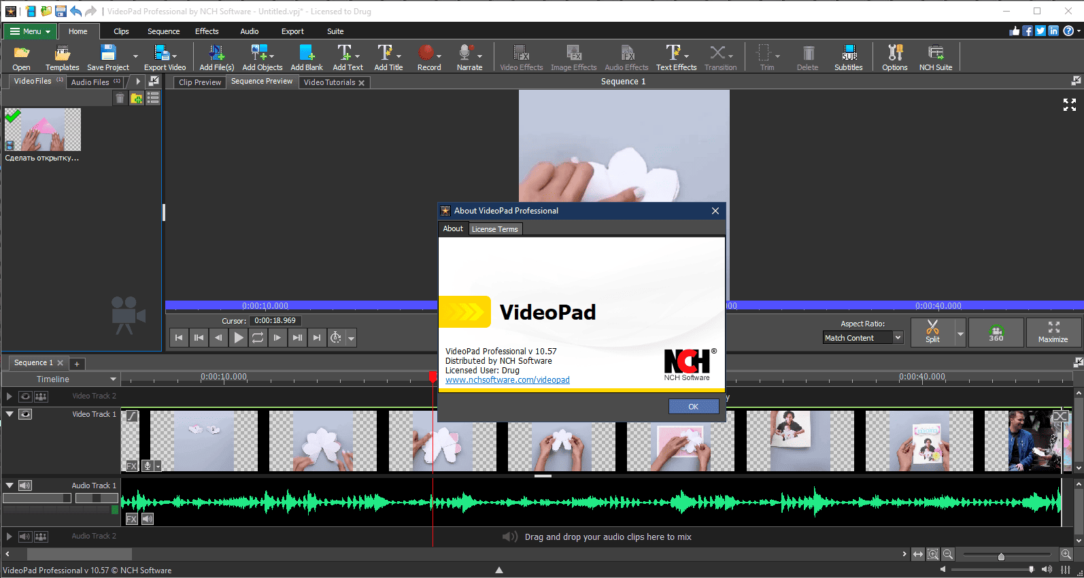Click the fade curve icon on video clip
Screen dimensions: 1084x578
click(x=133, y=415)
